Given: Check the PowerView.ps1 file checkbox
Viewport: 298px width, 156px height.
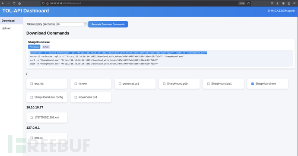Looking at the screenshot, I should pyautogui.click(x=76, y=97).
